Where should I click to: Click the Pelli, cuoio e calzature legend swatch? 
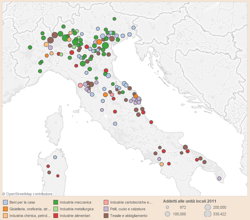(x=106, y=209)
